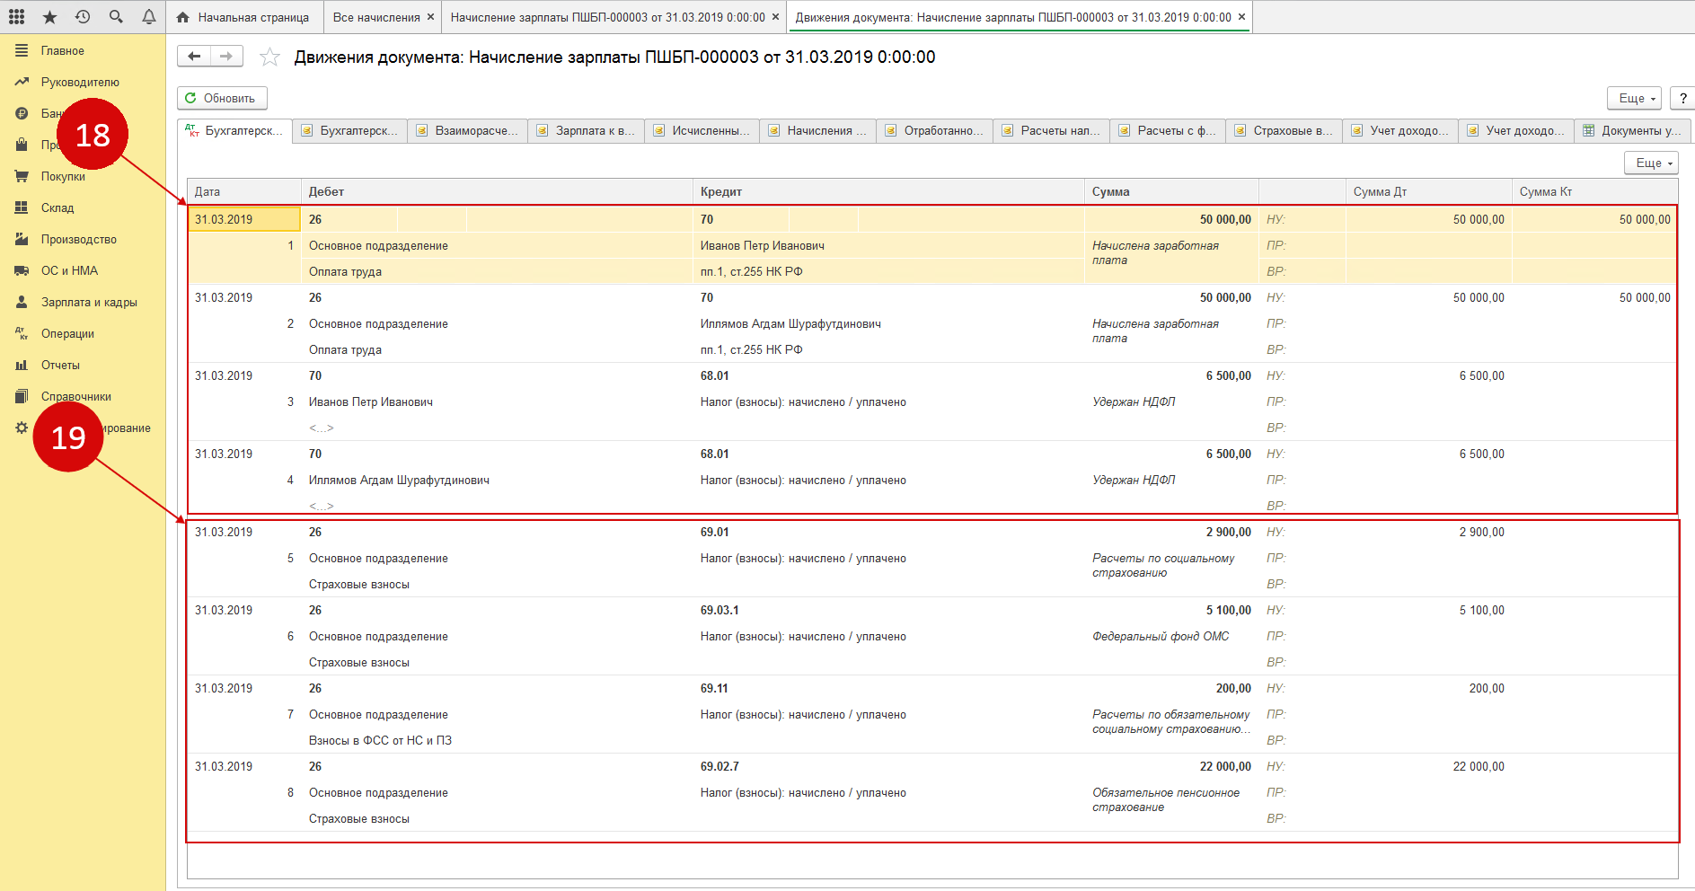Select first Бухгалтерск... register tab
The width and height of the screenshot is (1695, 891).
234,131
